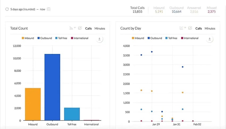Open the '5 days ago (rounded)' time range selector
The height and width of the screenshot is (129, 226).
tap(23, 9)
